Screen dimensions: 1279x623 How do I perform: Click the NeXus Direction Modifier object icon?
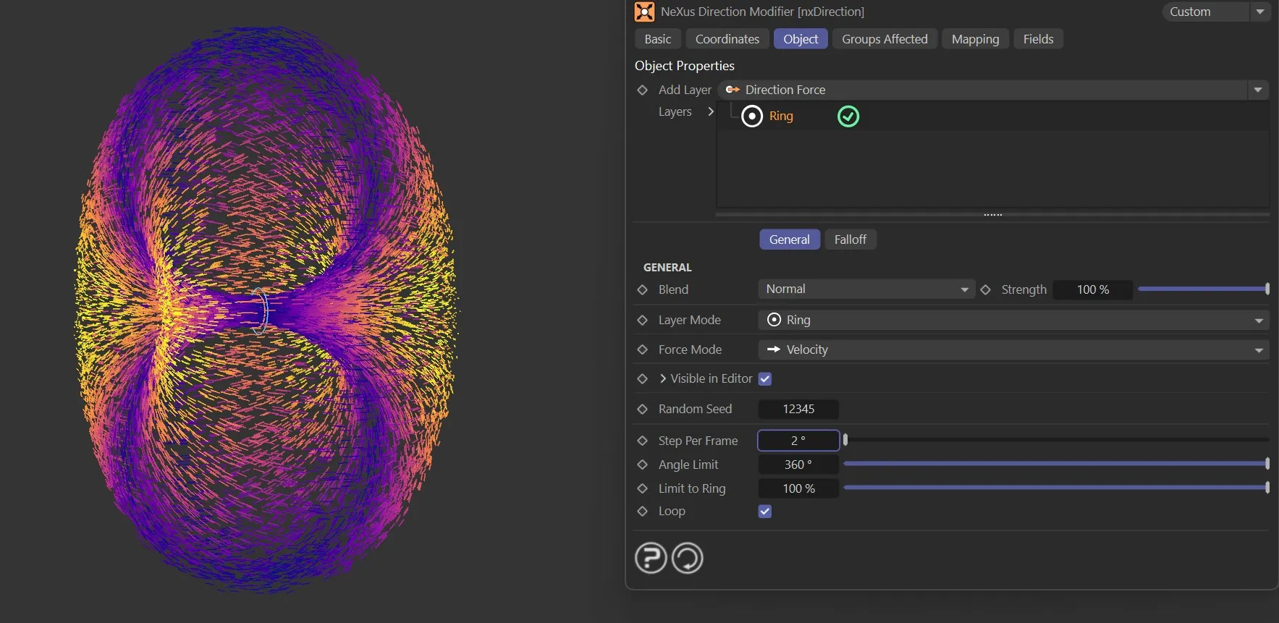pos(644,12)
